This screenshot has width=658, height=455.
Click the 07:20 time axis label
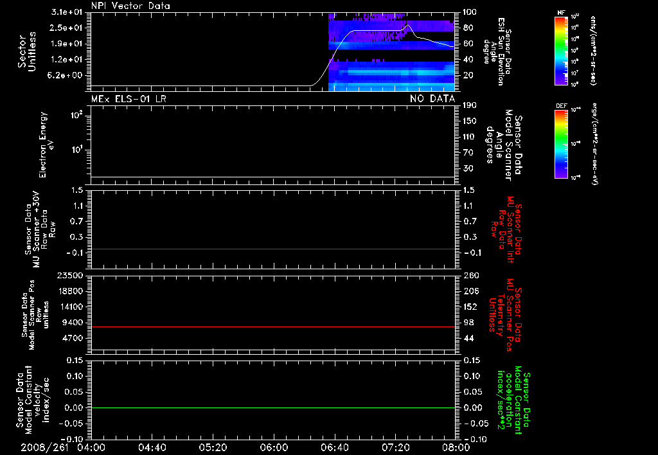395,447
